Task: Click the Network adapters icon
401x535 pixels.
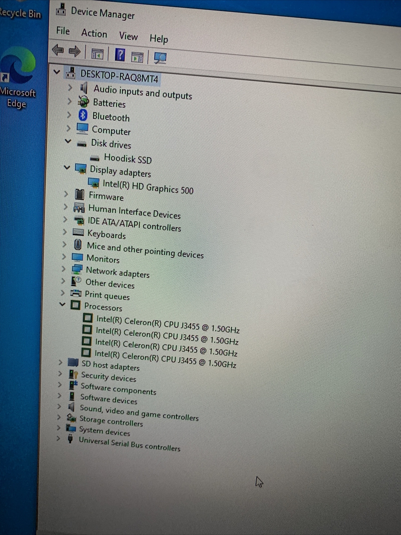Action: [x=77, y=269]
